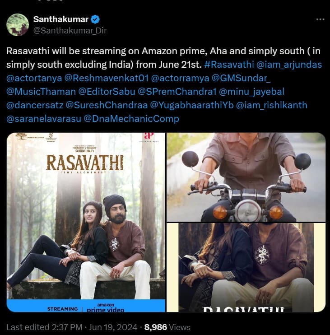
Task: Open the @SureshChandraa mention
Action: click(107, 105)
